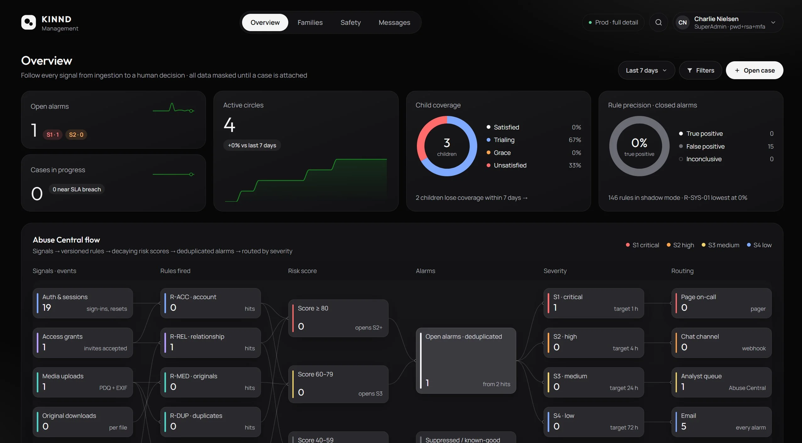The height and width of the screenshot is (443, 802).
Task: Switch to the Families tab
Action: pyautogui.click(x=310, y=22)
